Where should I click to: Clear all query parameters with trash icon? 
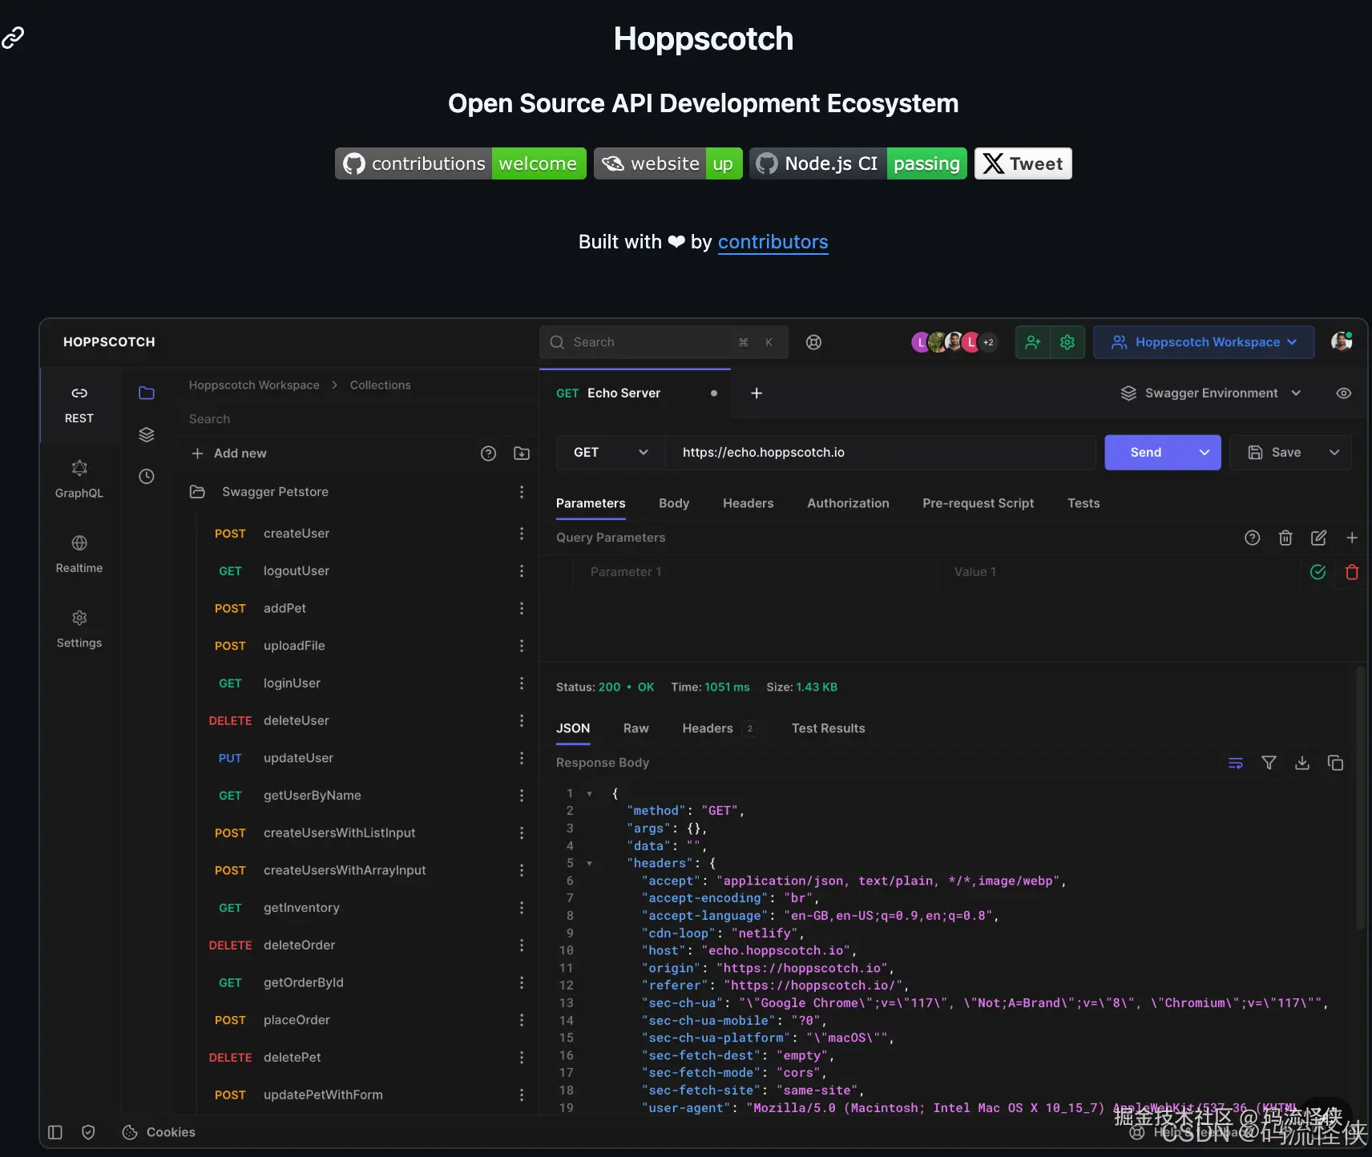tap(1285, 538)
